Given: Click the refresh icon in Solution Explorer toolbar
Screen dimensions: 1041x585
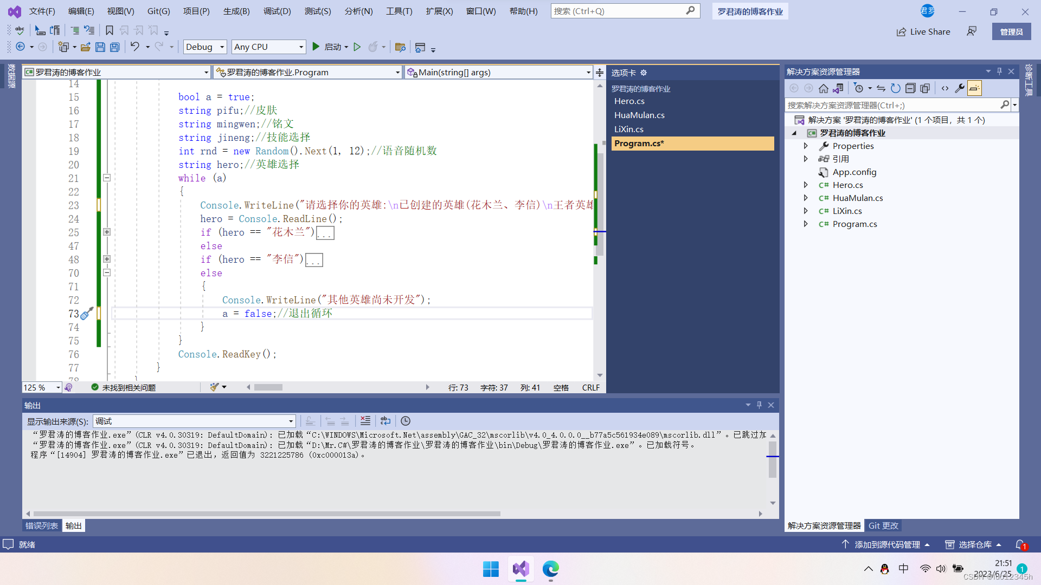Looking at the screenshot, I should point(895,88).
